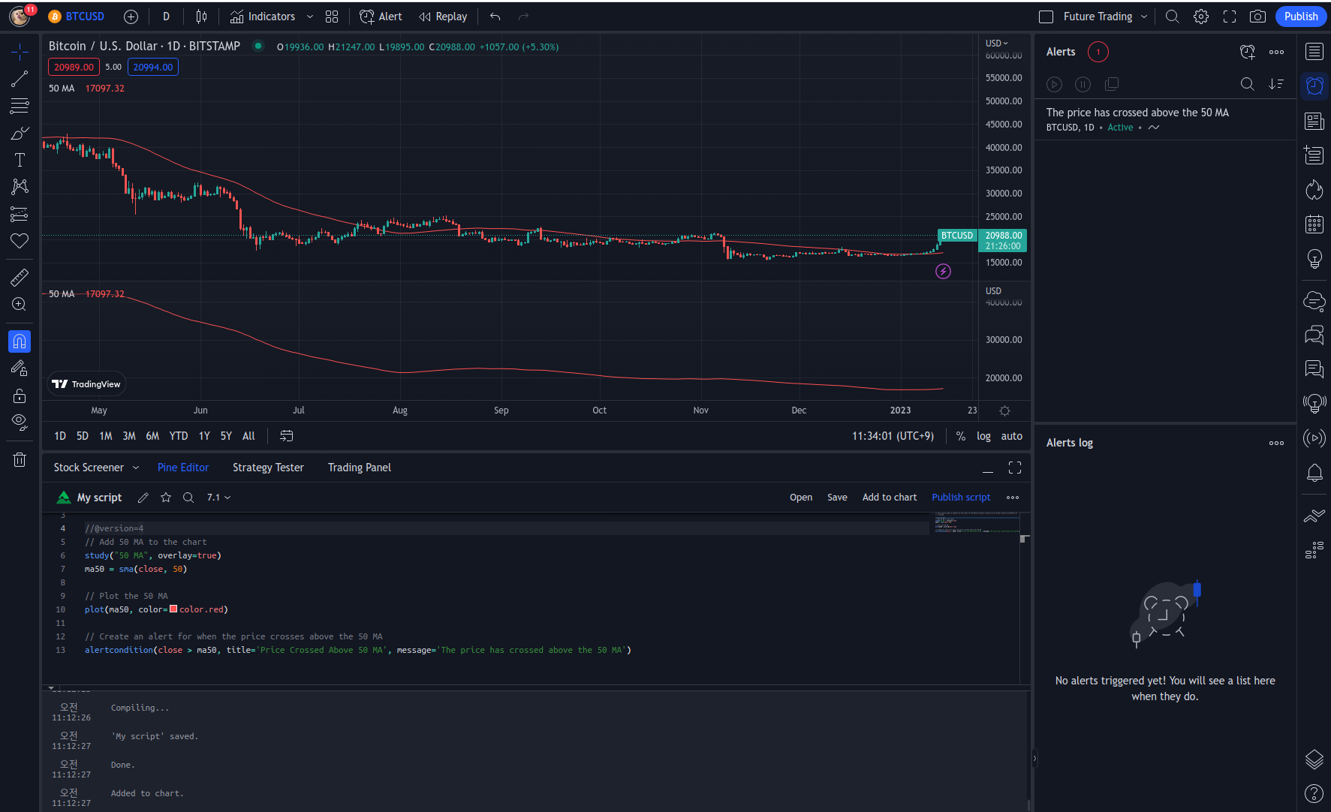Add a symbol to compare
Image resolution: width=1331 pixels, height=812 pixels.
(131, 17)
